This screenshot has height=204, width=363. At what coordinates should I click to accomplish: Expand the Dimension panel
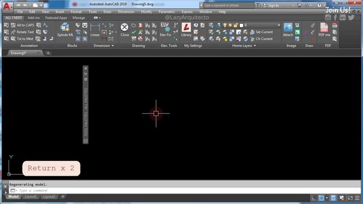pyautogui.click(x=103, y=45)
